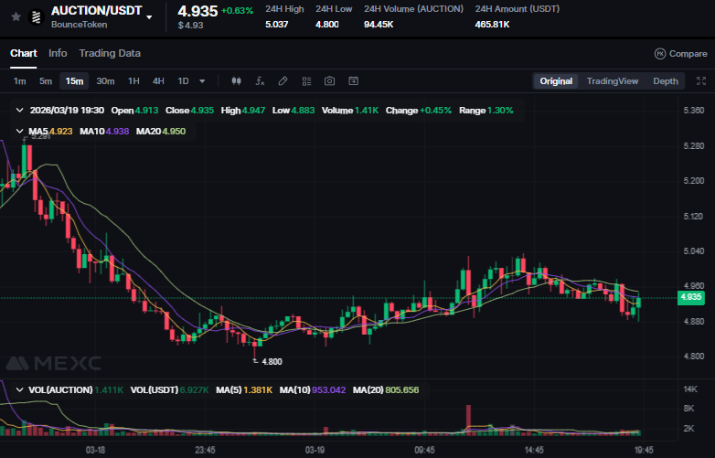Click the MA5 4.923 legend value
The height and width of the screenshot is (458, 715).
tap(50, 132)
